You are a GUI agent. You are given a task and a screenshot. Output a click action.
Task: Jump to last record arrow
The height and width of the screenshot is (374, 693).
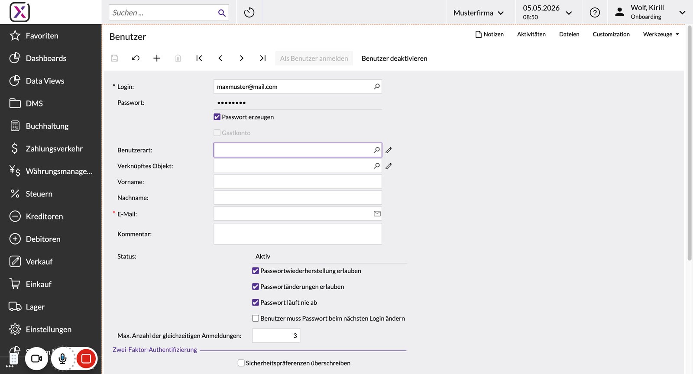point(263,58)
